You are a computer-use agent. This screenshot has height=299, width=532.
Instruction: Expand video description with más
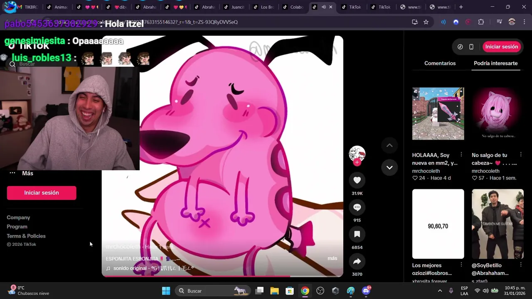[x=332, y=258]
